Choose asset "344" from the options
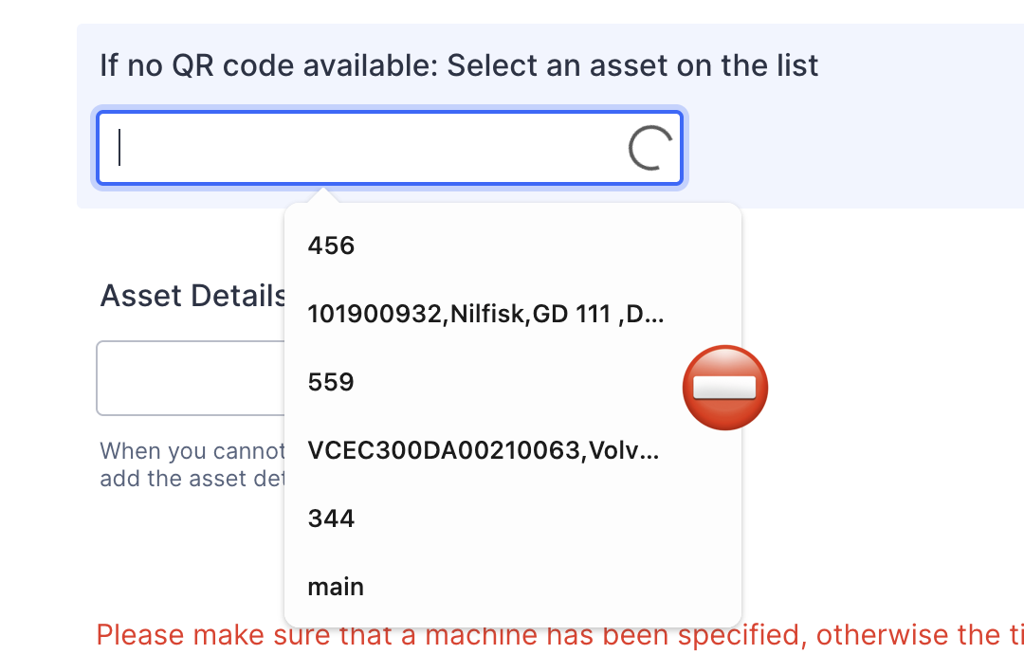 tap(331, 519)
